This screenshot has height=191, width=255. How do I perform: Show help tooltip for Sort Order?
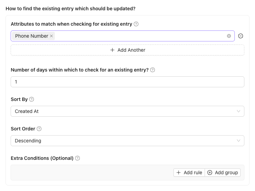coord(39,129)
